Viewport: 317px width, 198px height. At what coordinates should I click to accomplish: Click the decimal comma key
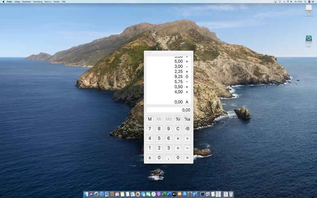click(168, 157)
